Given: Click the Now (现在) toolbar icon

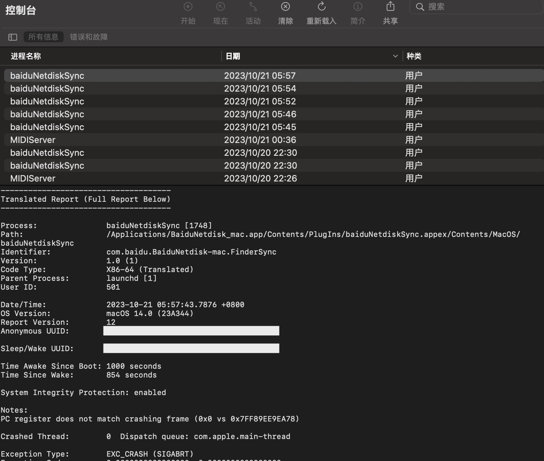Looking at the screenshot, I should (220, 7).
